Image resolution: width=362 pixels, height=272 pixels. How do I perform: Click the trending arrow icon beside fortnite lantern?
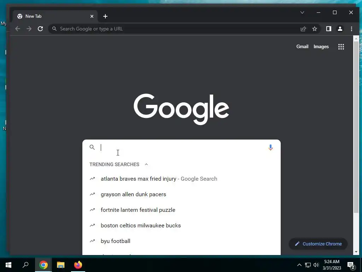coord(92,210)
